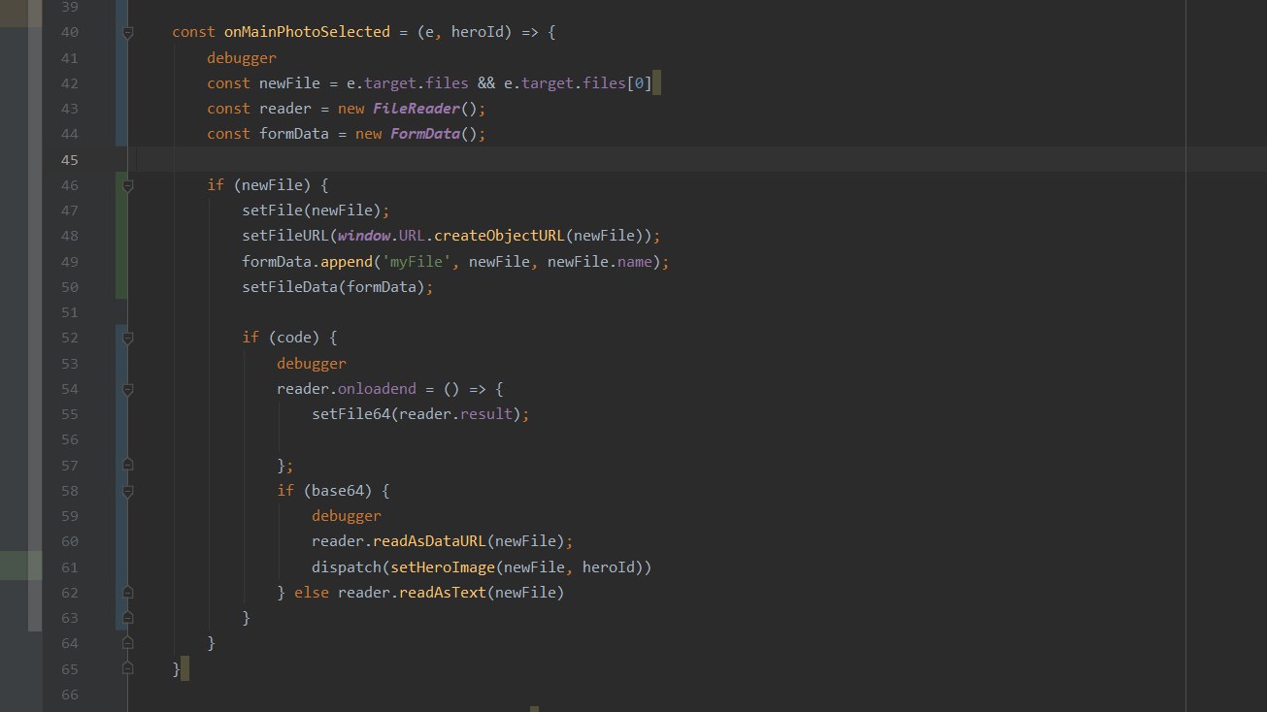Click the debugger statement on line 53
Screen dimensions: 1267x712
tap(312, 363)
